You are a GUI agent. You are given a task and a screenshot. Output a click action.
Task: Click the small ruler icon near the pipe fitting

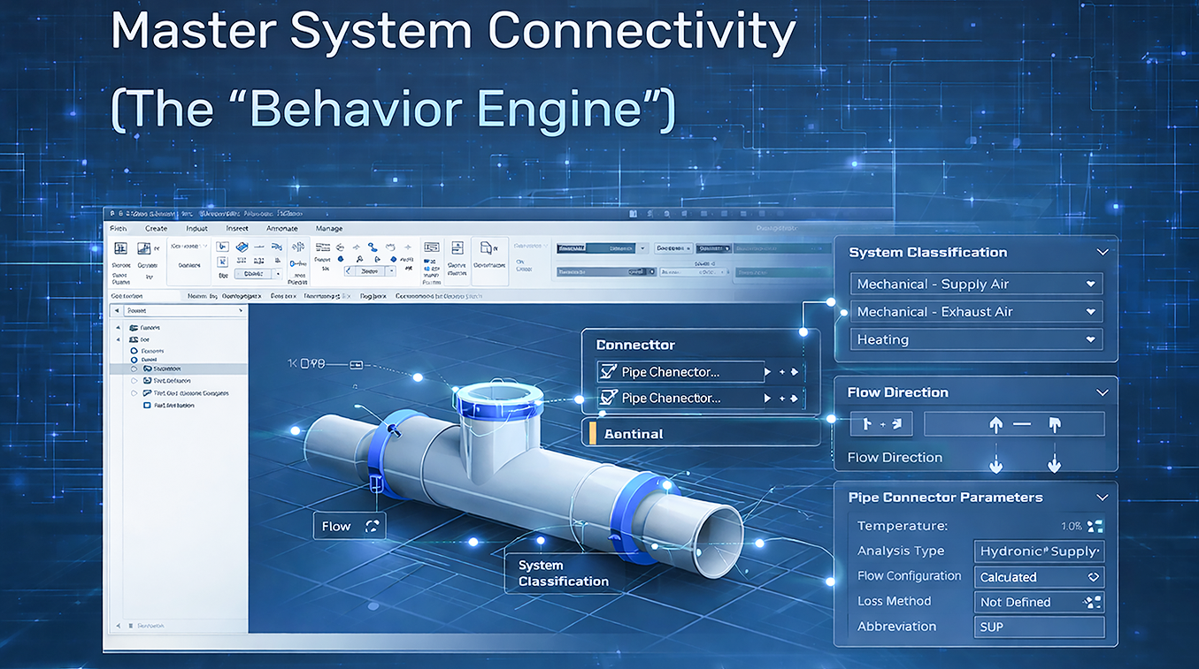357,362
